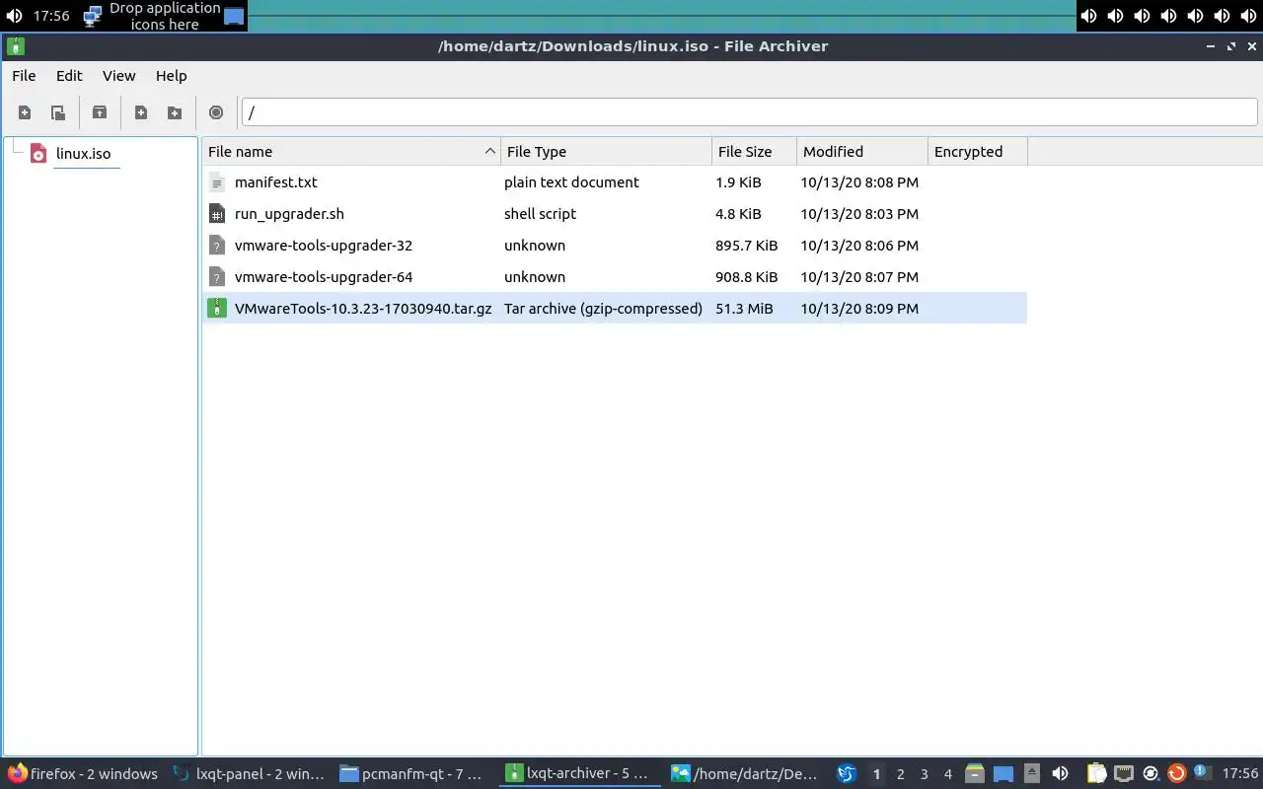This screenshot has width=1263, height=789.
Task: Open the Edit menu
Action: tap(69, 76)
